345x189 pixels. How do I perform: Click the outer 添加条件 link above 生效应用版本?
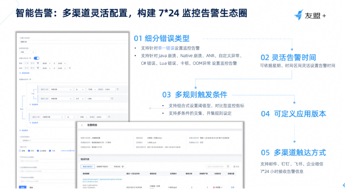tap(24, 130)
